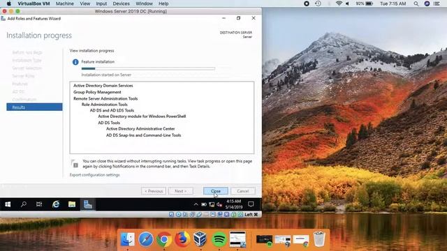Select the Results step in sidebar
This screenshot has width=447, height=251.
pos(34,107)
